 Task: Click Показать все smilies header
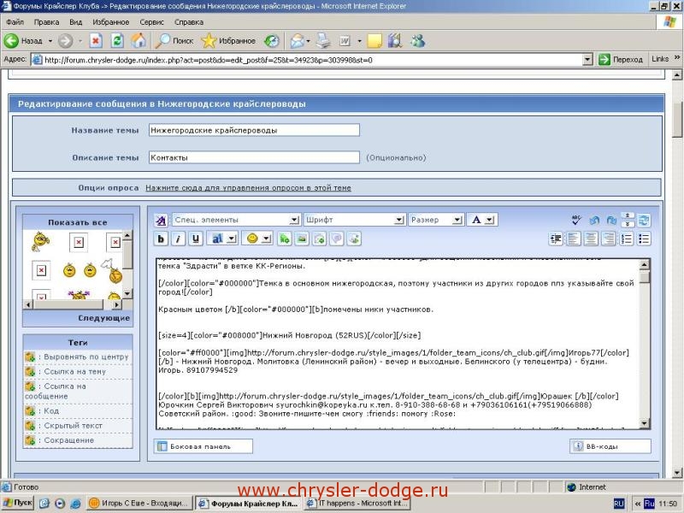click(77, 222)
